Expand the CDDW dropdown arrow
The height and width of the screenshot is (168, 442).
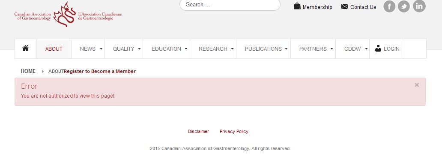(x=366, y=49)
